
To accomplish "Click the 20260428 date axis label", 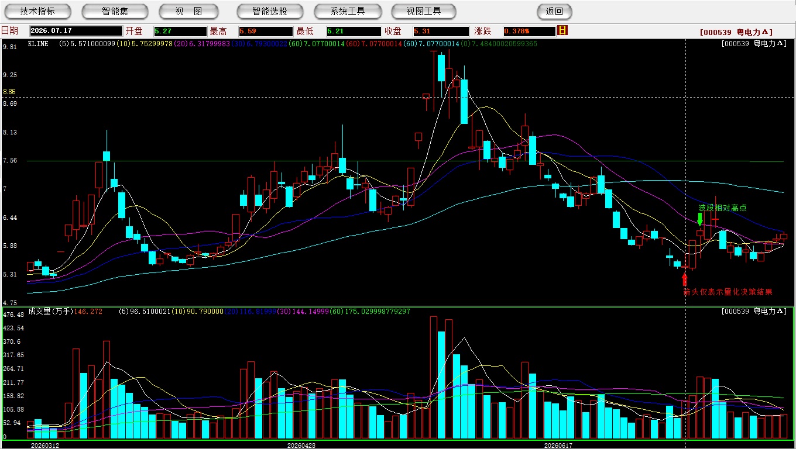I will (x=301, y=445).
